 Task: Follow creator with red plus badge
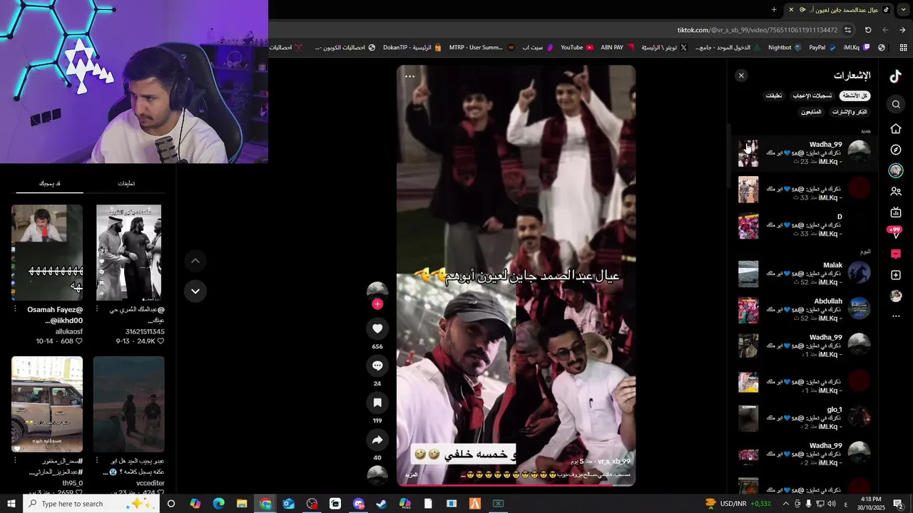pyautogui.click(x=377, y=304)
